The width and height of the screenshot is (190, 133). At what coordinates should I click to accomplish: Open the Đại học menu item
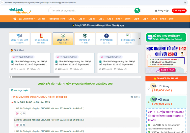(x=41, y=19)
